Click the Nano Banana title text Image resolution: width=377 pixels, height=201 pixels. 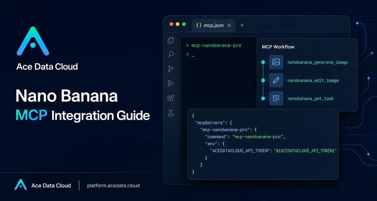[x=67, y=95]
